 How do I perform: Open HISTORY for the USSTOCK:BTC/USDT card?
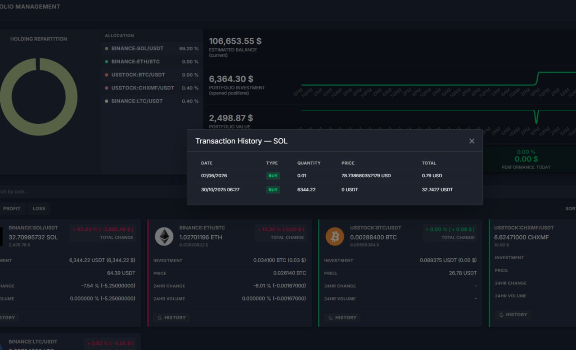click(x=342, y=318)
